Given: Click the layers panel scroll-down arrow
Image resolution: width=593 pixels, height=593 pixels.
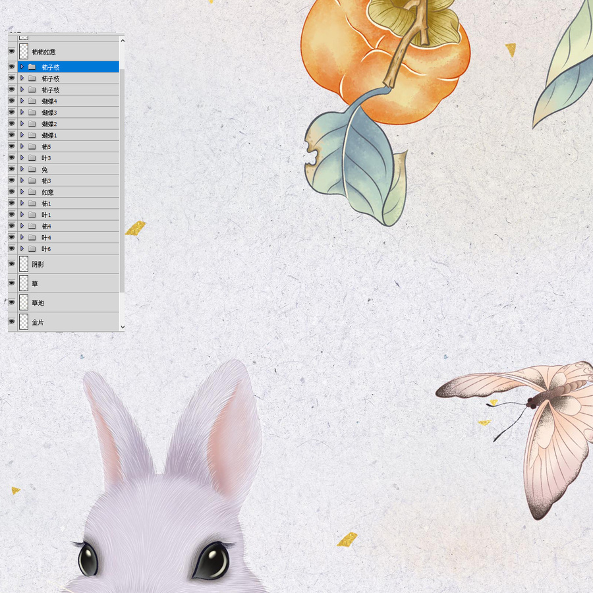Looking at the screenshot, I should pos(122,327).
